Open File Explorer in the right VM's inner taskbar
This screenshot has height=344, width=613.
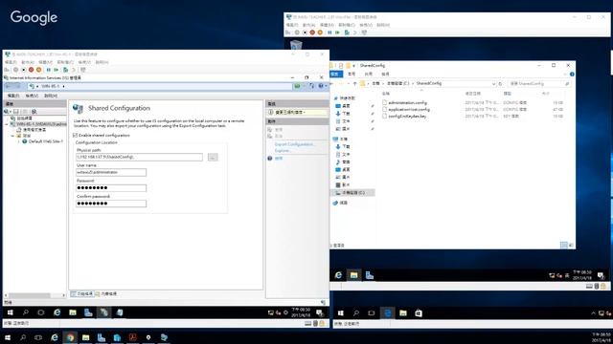[353, 275]
